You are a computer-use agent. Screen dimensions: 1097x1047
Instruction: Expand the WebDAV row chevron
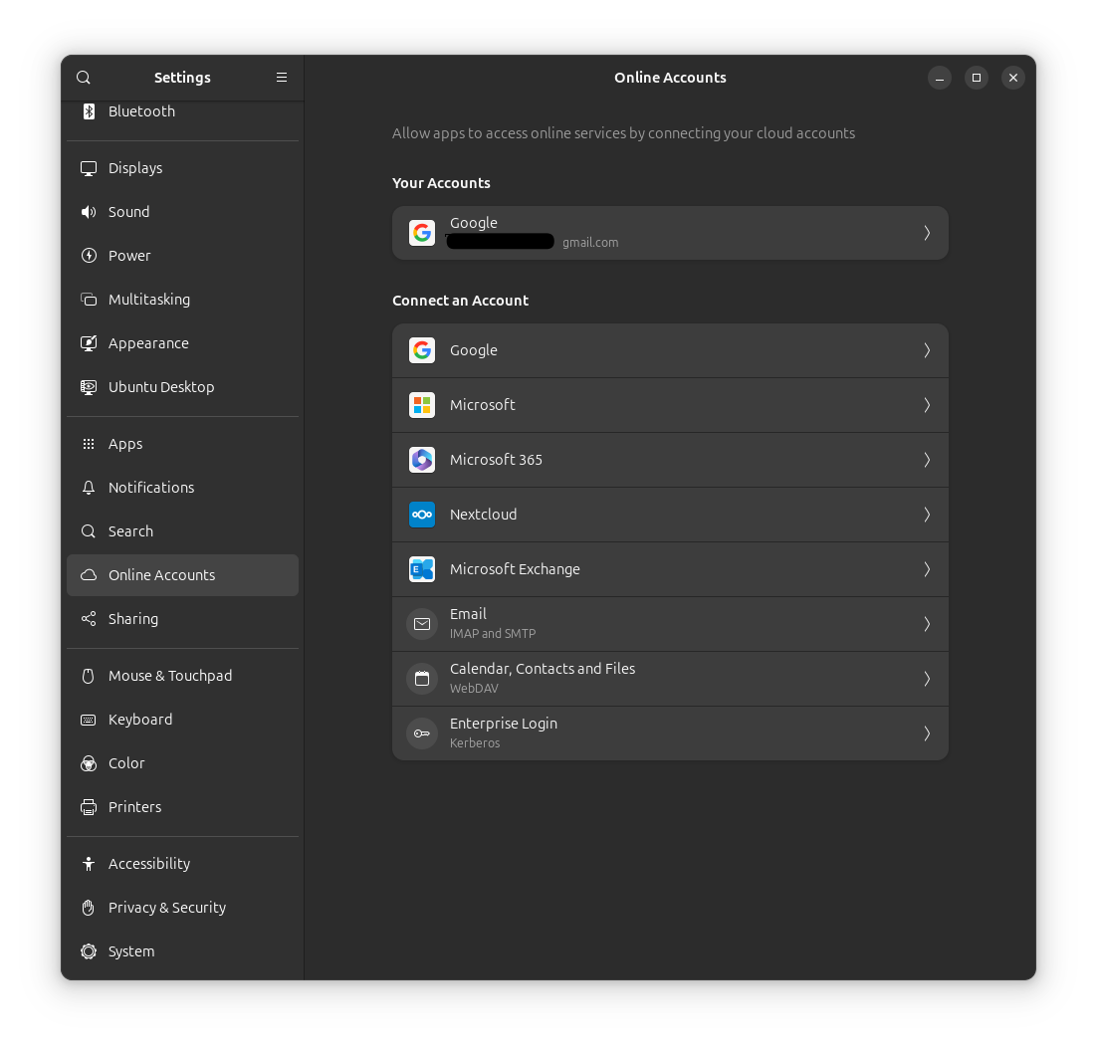pyautogui.click(x=927, y=679)
